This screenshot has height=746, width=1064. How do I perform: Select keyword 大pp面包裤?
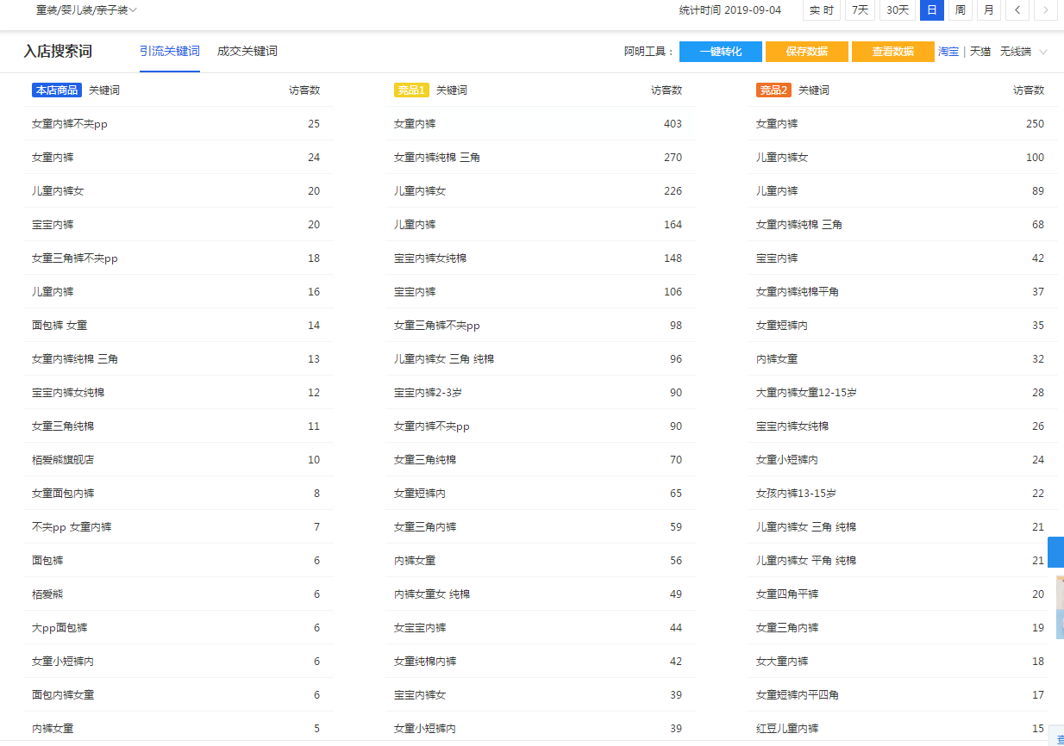(59, 628)
